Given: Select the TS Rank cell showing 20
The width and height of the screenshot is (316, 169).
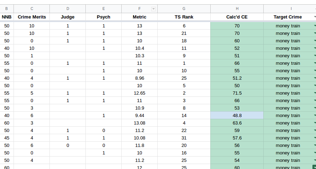Looking at the screenshot, I should (x=184, y=146).
